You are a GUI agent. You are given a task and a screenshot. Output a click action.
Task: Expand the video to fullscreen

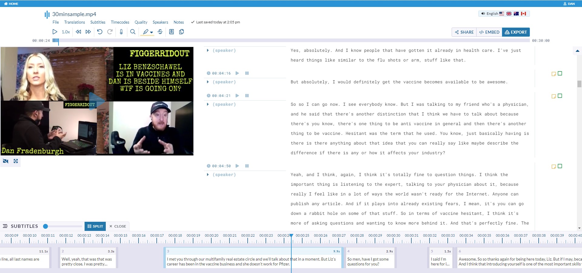tap(16, 161)
